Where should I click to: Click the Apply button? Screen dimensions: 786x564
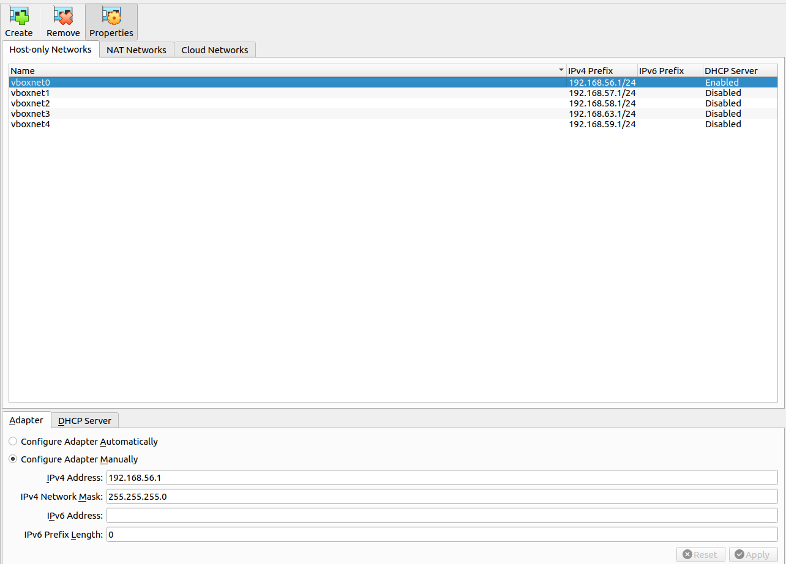753,555
